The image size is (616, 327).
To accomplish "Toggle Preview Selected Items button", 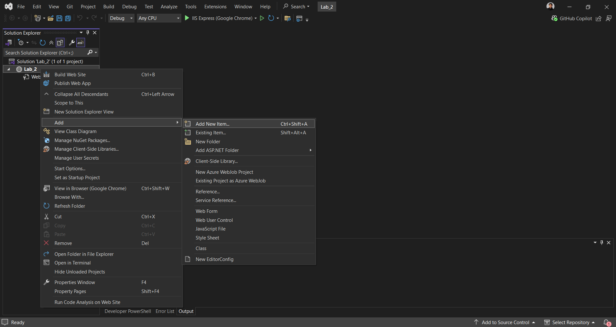I will 81,43.
